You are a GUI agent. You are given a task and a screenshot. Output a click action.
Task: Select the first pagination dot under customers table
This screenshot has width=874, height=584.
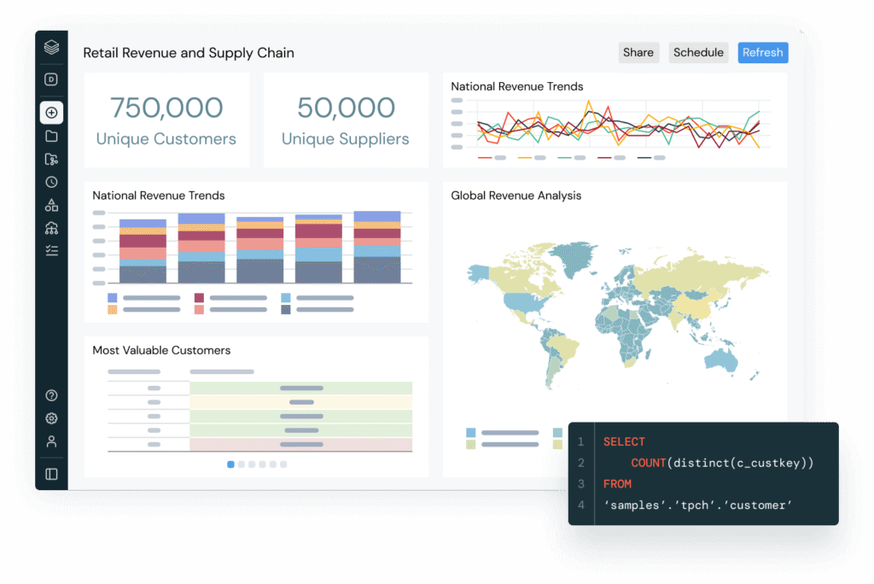point(230,464)
